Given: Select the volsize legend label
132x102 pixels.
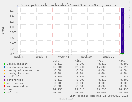Looking at the screenshot, I should point(12,93).
